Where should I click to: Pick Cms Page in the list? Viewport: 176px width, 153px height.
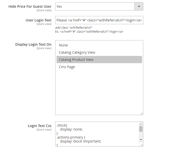point(67,67)
